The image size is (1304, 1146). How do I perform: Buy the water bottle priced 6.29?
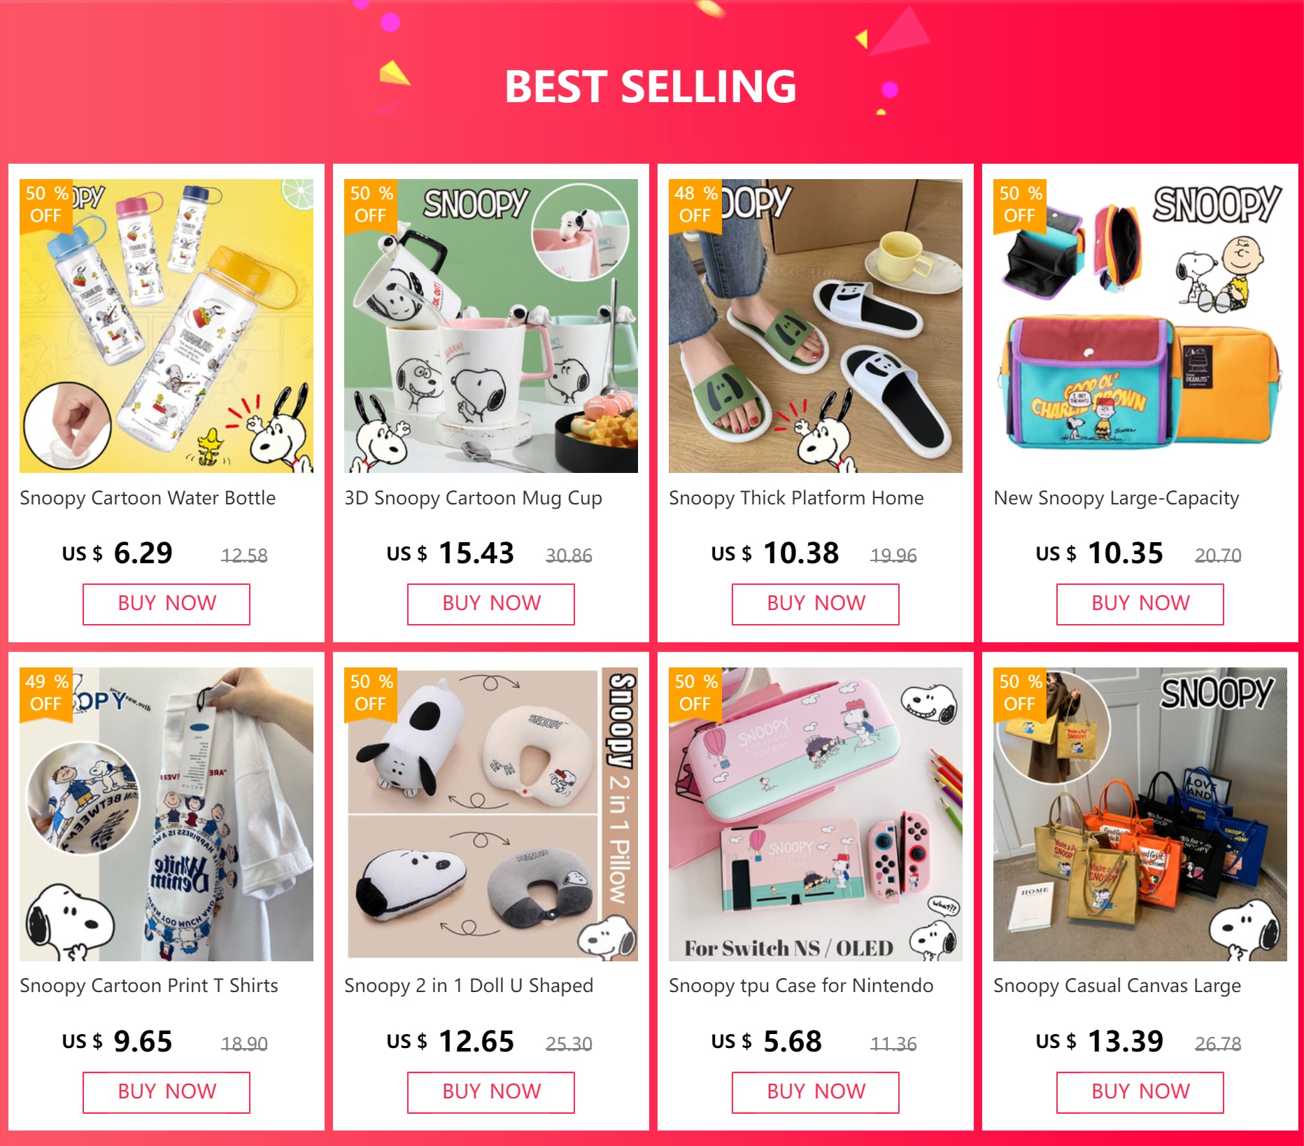click(166, 604)
